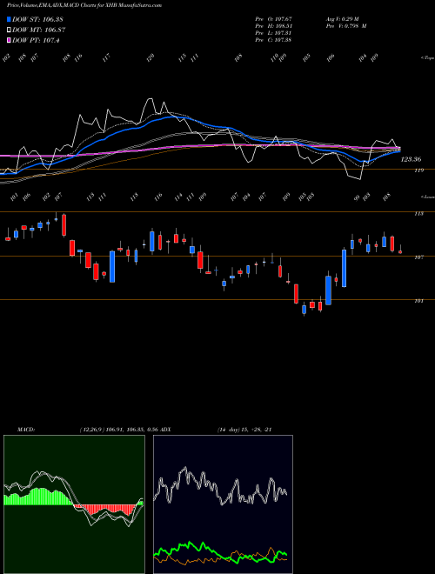Click the '(14 day) 15, +28, -21' ADX text

point(244,430)
